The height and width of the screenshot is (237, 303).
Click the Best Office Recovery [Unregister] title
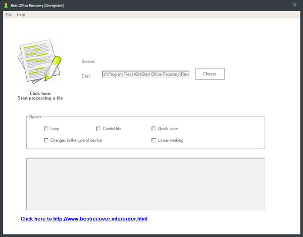pyautogui.click(x=37, y=6)
